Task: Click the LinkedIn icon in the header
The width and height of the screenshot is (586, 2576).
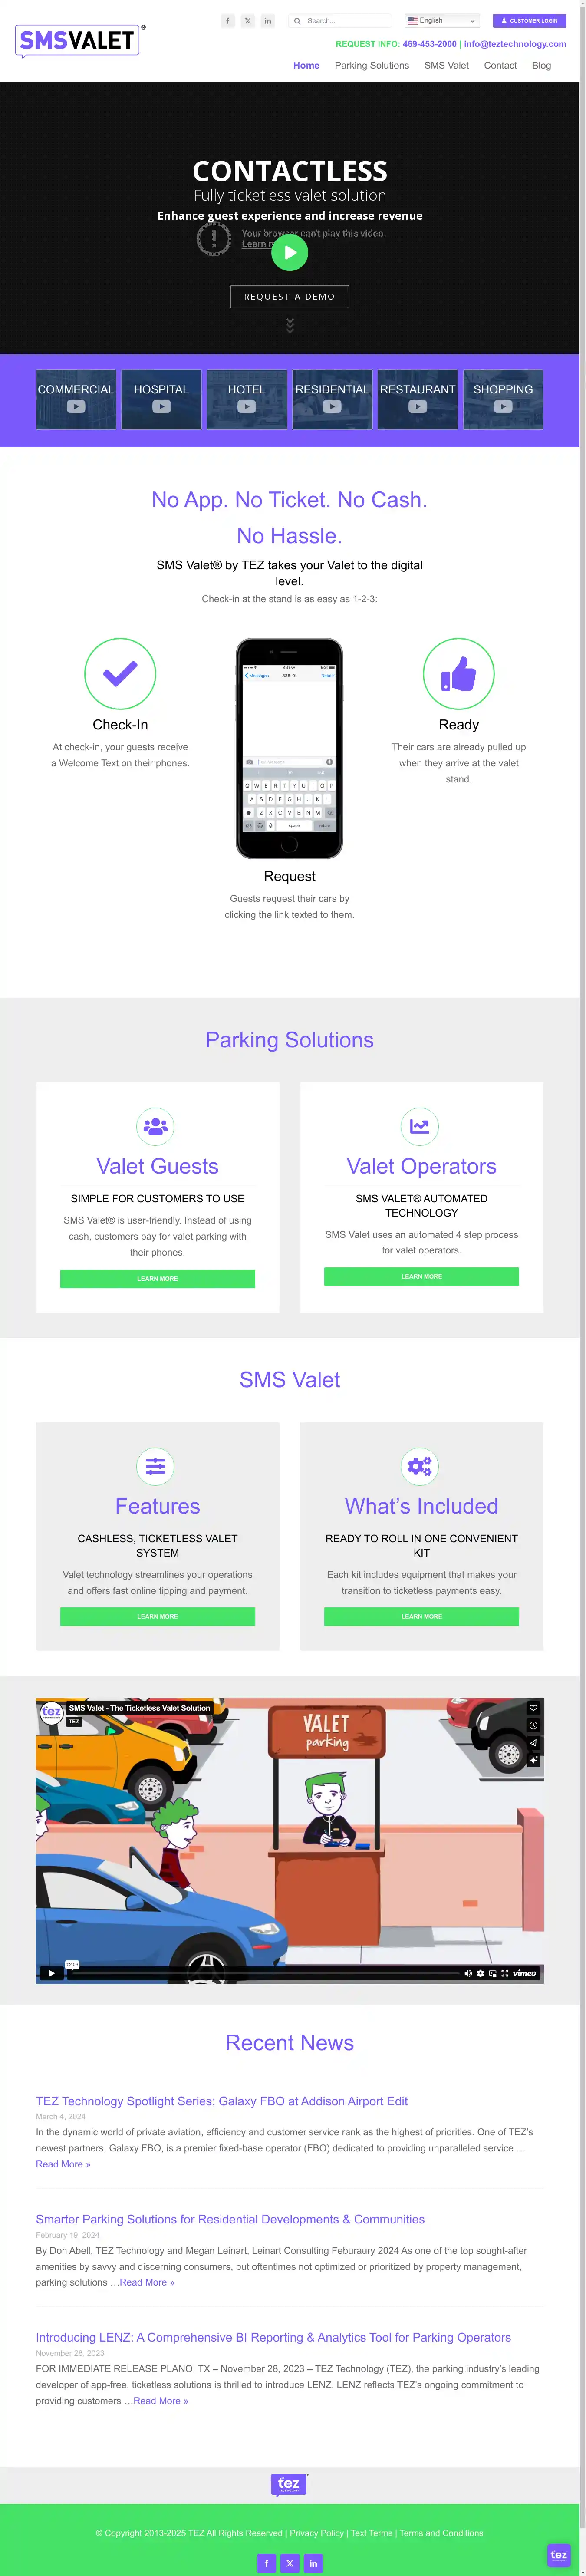Action: [267, 21]
